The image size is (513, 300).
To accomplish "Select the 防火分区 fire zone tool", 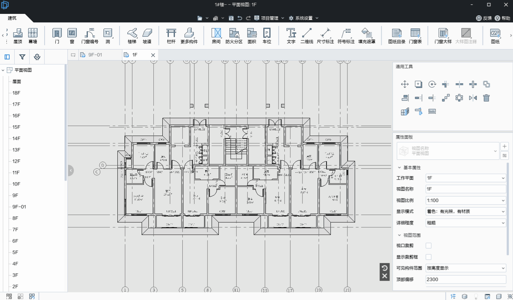I will pos(234,36).
